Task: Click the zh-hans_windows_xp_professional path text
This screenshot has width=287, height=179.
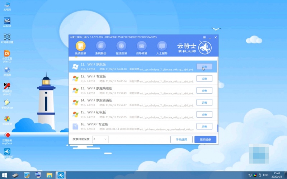Action: (166, 129)
